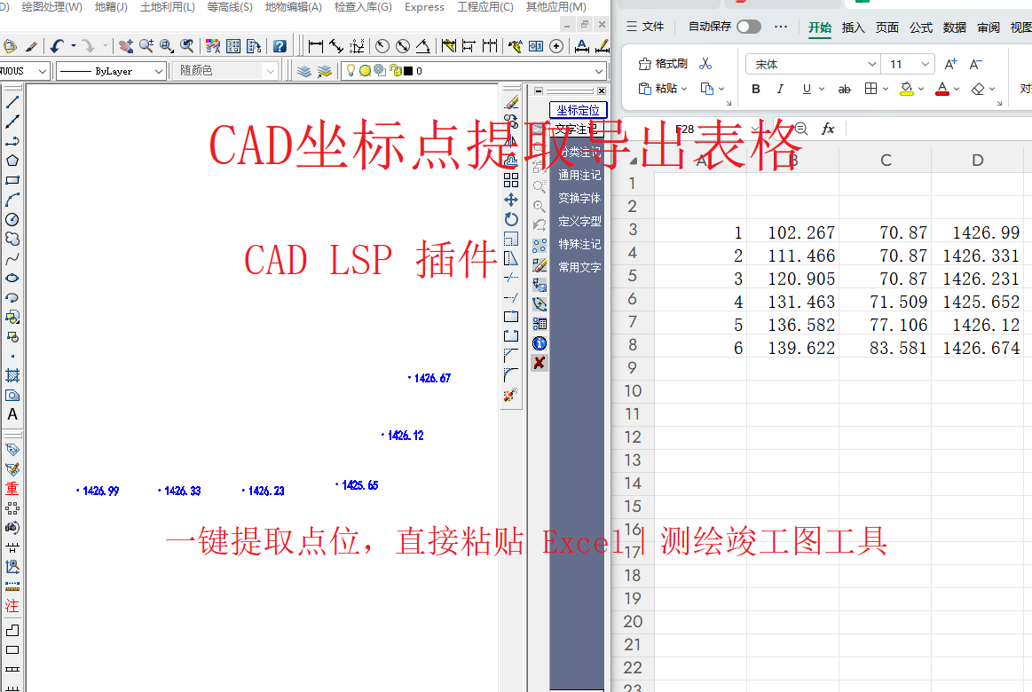Click the 格式刷 format painter button
1032x692 pixels.
point(663,63)
